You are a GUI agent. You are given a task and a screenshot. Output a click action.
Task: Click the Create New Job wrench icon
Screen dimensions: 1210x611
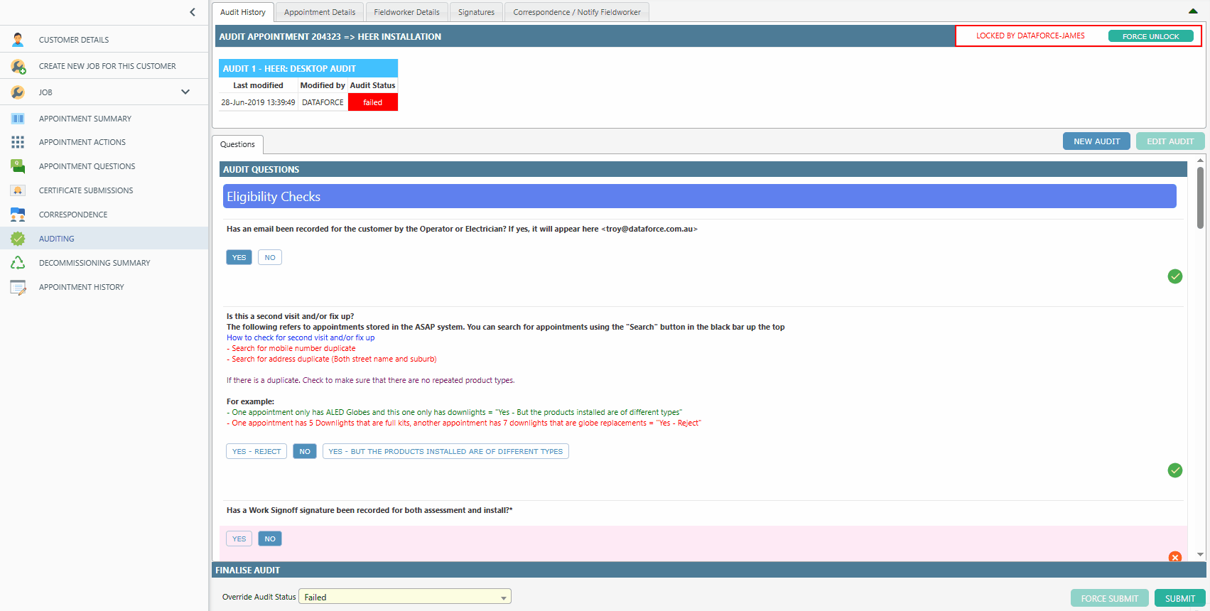click(x=18, y=66)
